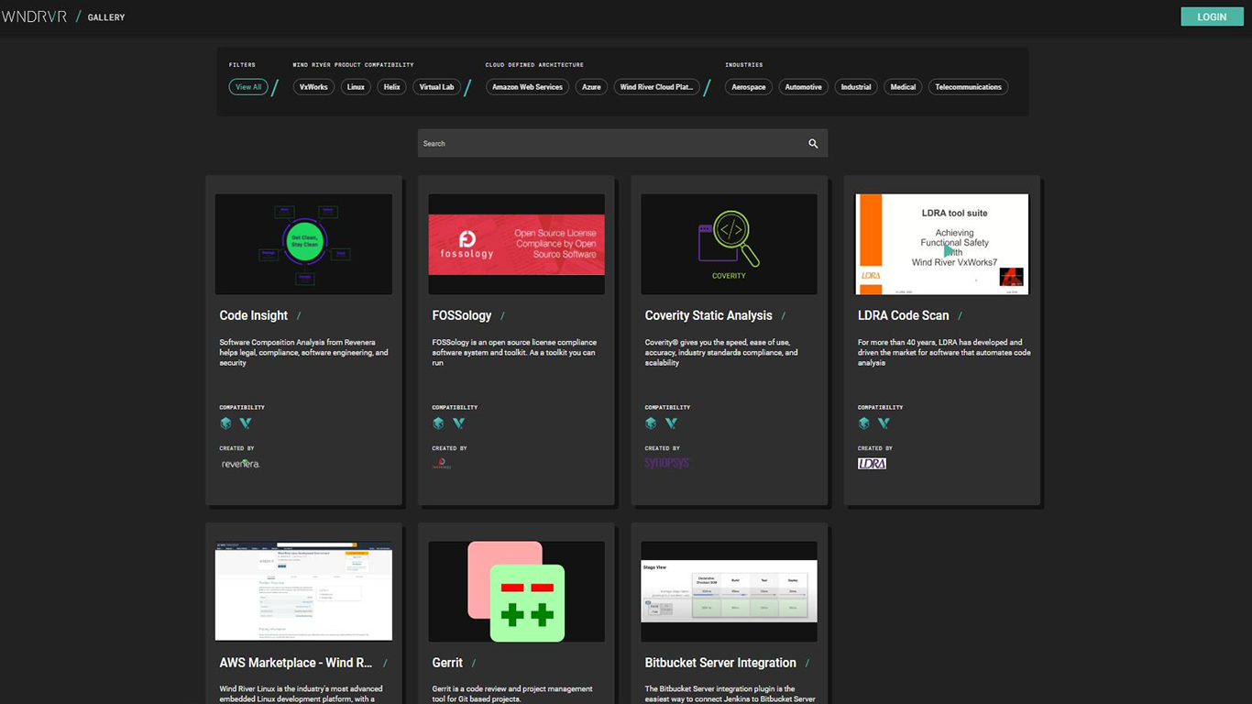Open the Coverity Static Analysis title
Viewport: 1252px width, 704px height.
pos(708,315)
